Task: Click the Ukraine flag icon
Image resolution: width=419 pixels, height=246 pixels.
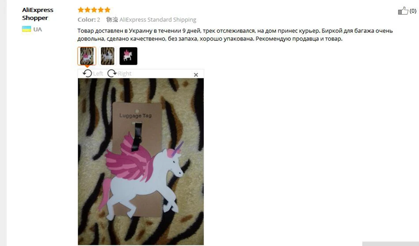Action: click(x=26, y=29)
